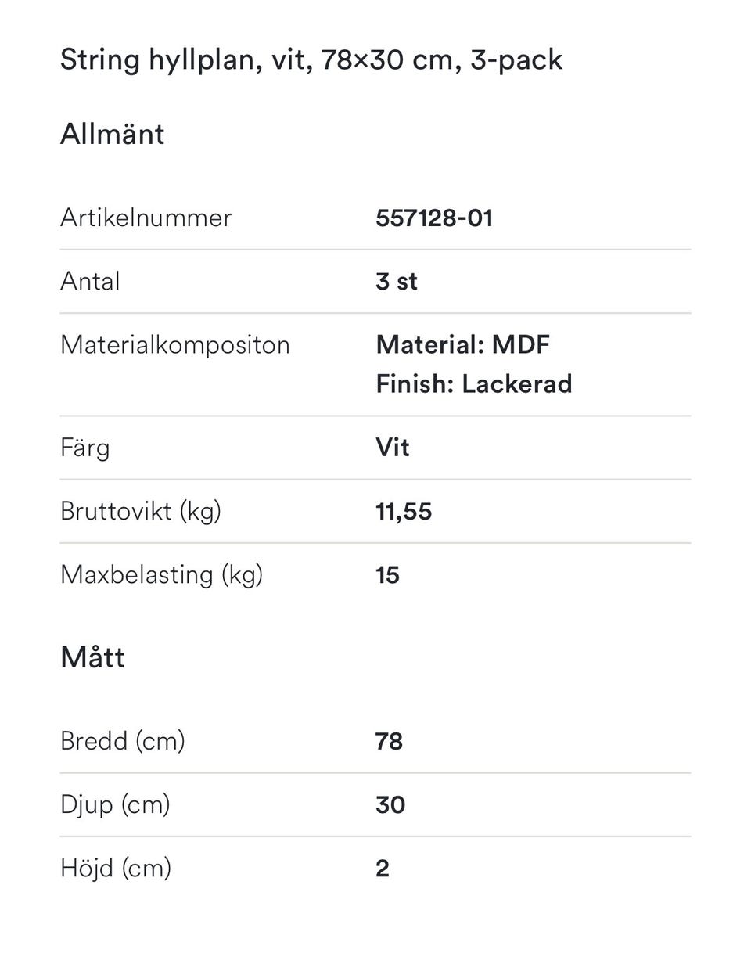The image size is (751, 957).
Task: Click the Materialkompositon label
Action: point(174,345)
